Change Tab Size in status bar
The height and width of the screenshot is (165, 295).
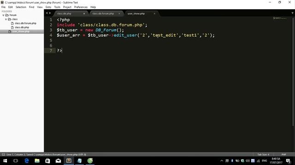[263, 154]
